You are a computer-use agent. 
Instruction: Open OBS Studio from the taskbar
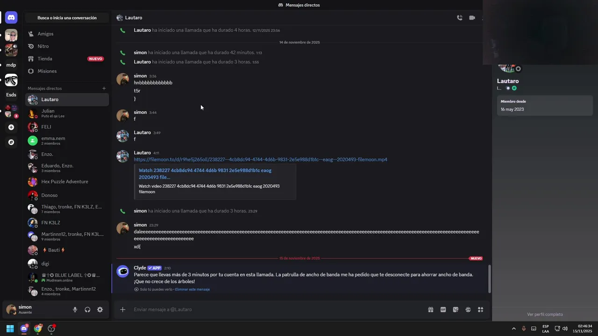[51, 329]
